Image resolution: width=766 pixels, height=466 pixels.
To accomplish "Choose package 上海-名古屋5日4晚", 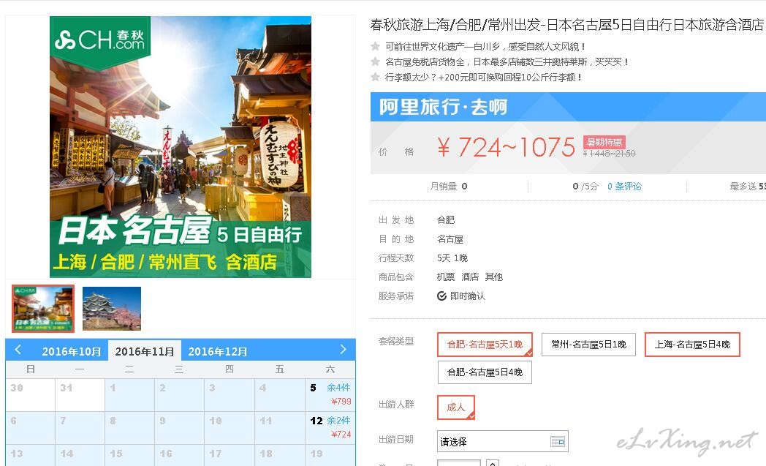I will click(x=692, y=345).
